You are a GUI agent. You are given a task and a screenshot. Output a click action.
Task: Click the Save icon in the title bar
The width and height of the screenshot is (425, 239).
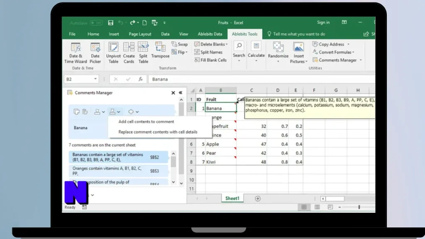coord(110,23)
